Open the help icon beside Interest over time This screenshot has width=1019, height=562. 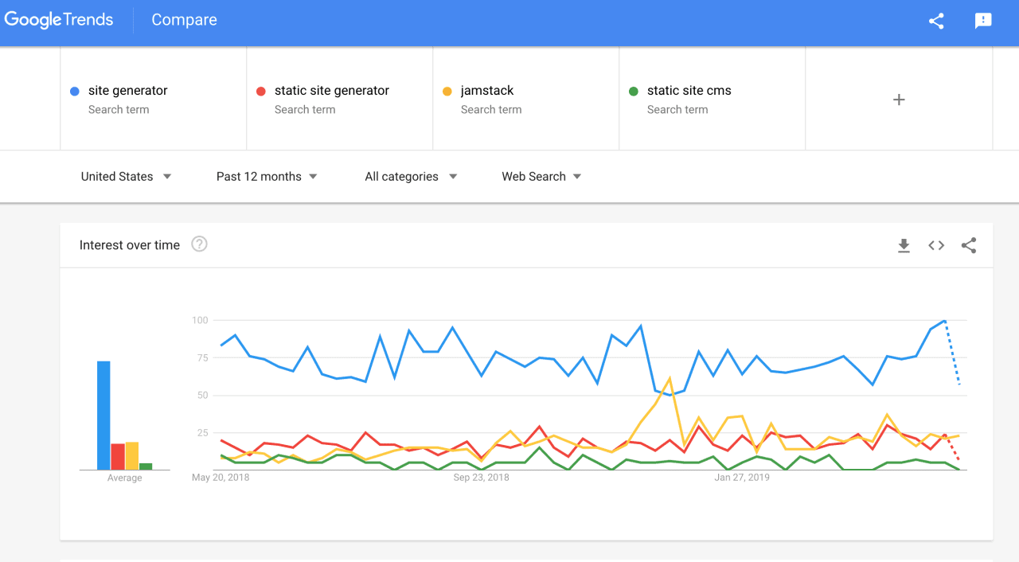pyautogui.click(x=200, y=244)
